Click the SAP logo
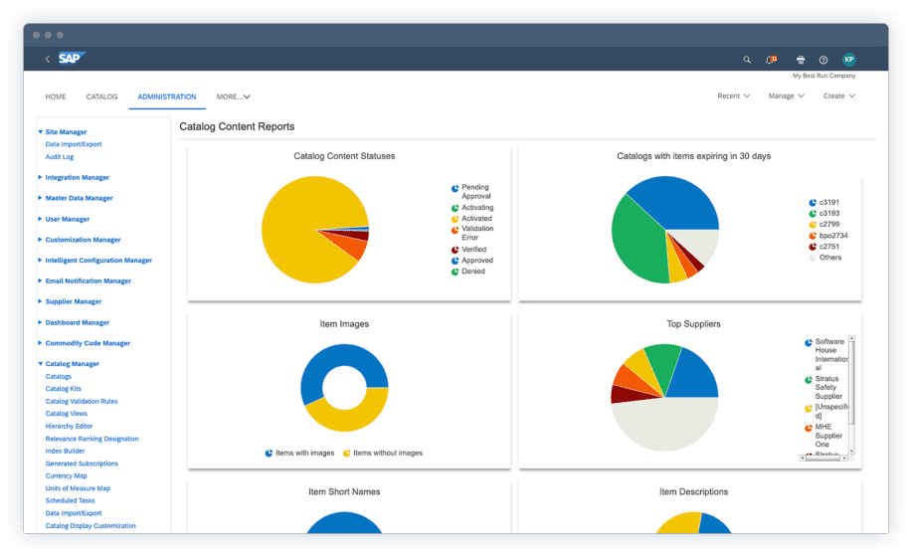Image resolution: width=912 pixels, height=557 pixels. [72, 59]
